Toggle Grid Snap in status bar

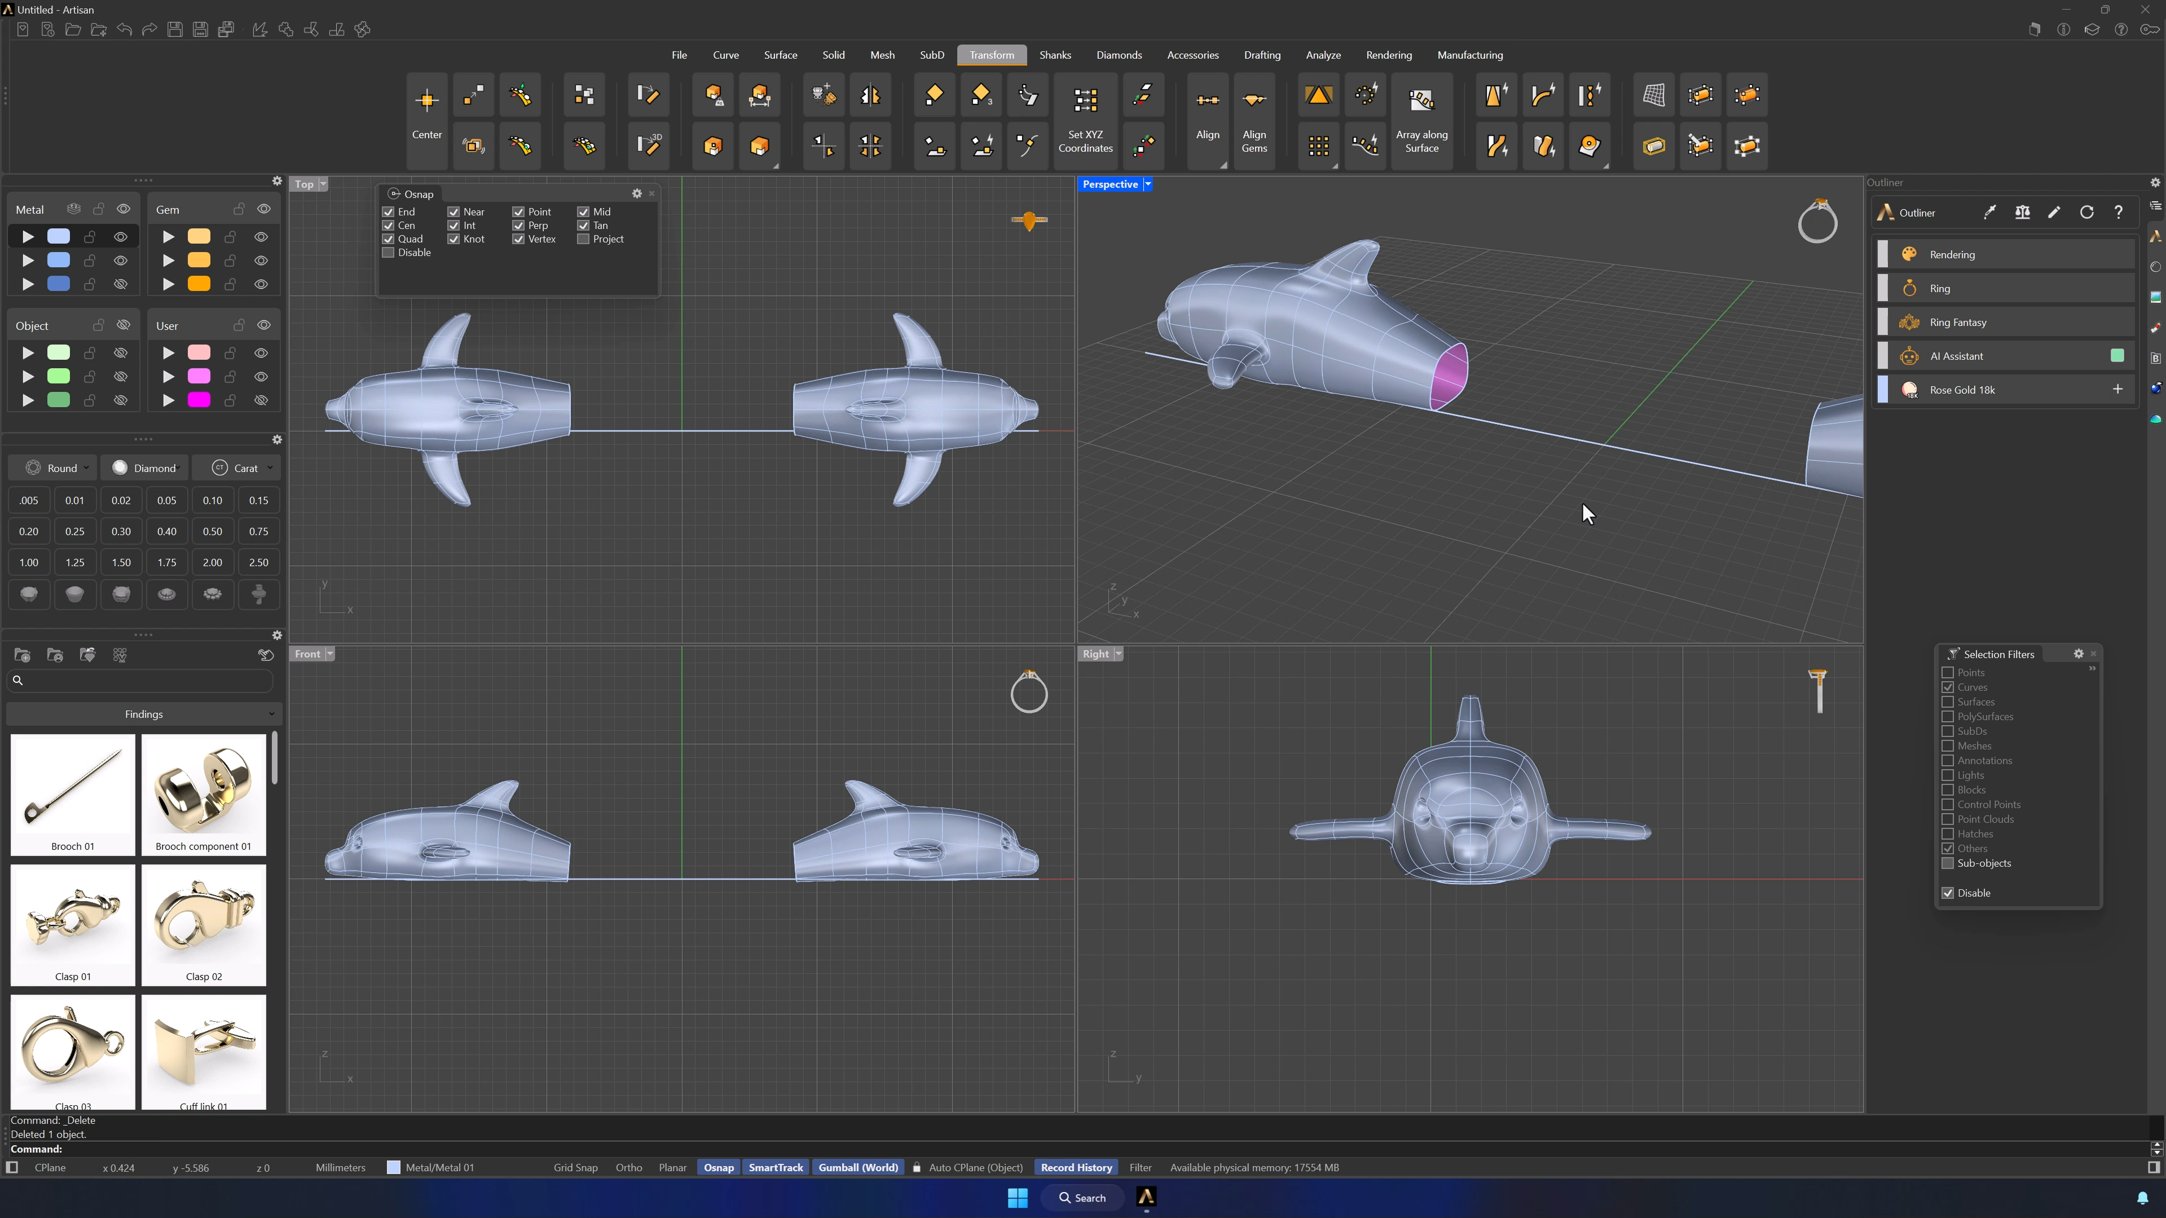[x=575, y=1168]
